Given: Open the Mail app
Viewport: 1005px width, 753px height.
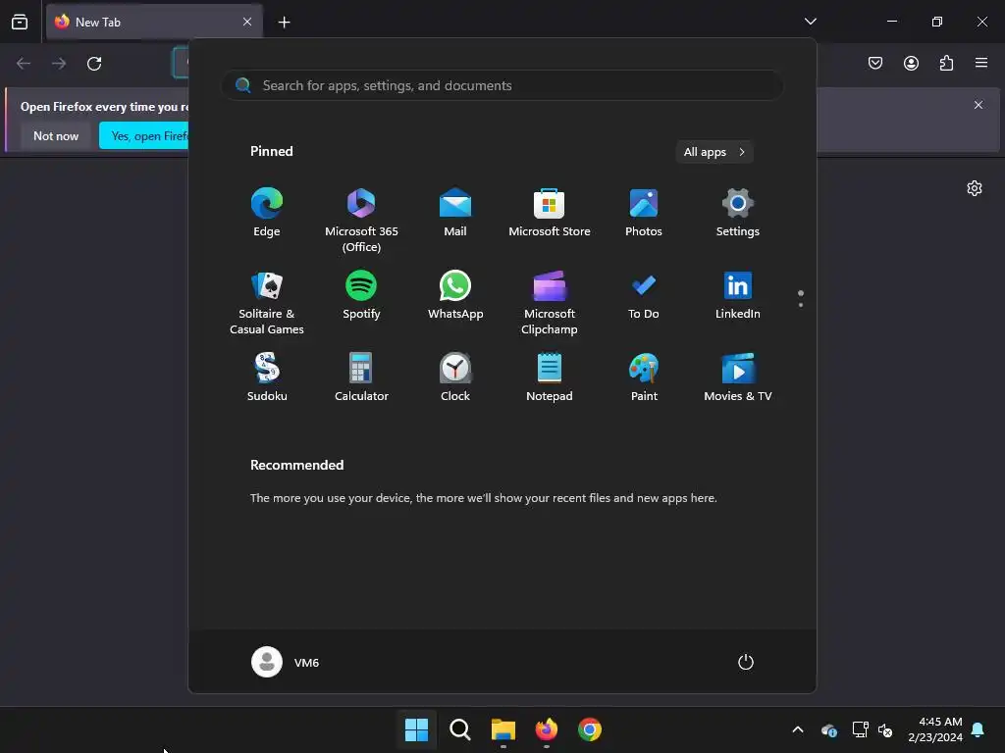Looking at the screenshot, I should tap(455, 213).
